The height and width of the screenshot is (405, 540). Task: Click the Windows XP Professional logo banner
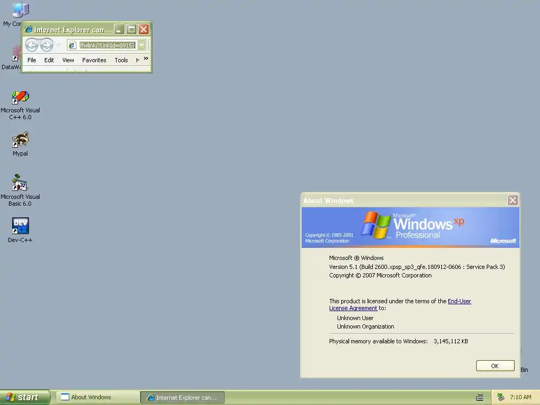click(410, 227)
